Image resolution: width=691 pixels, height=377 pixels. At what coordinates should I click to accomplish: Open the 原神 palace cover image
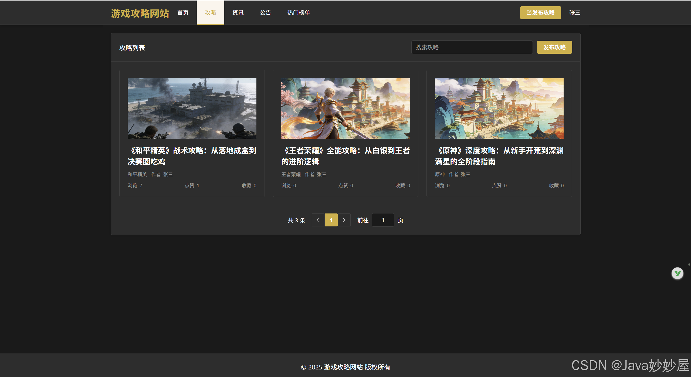(x=499, y=108)
